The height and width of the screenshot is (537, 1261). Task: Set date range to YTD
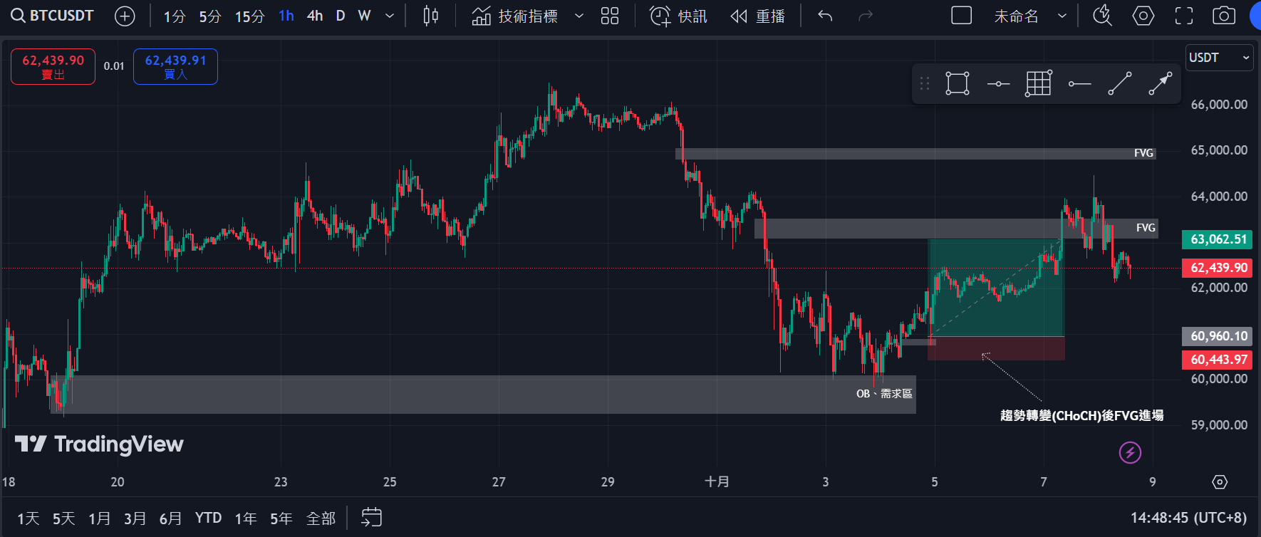pos(208,518)
